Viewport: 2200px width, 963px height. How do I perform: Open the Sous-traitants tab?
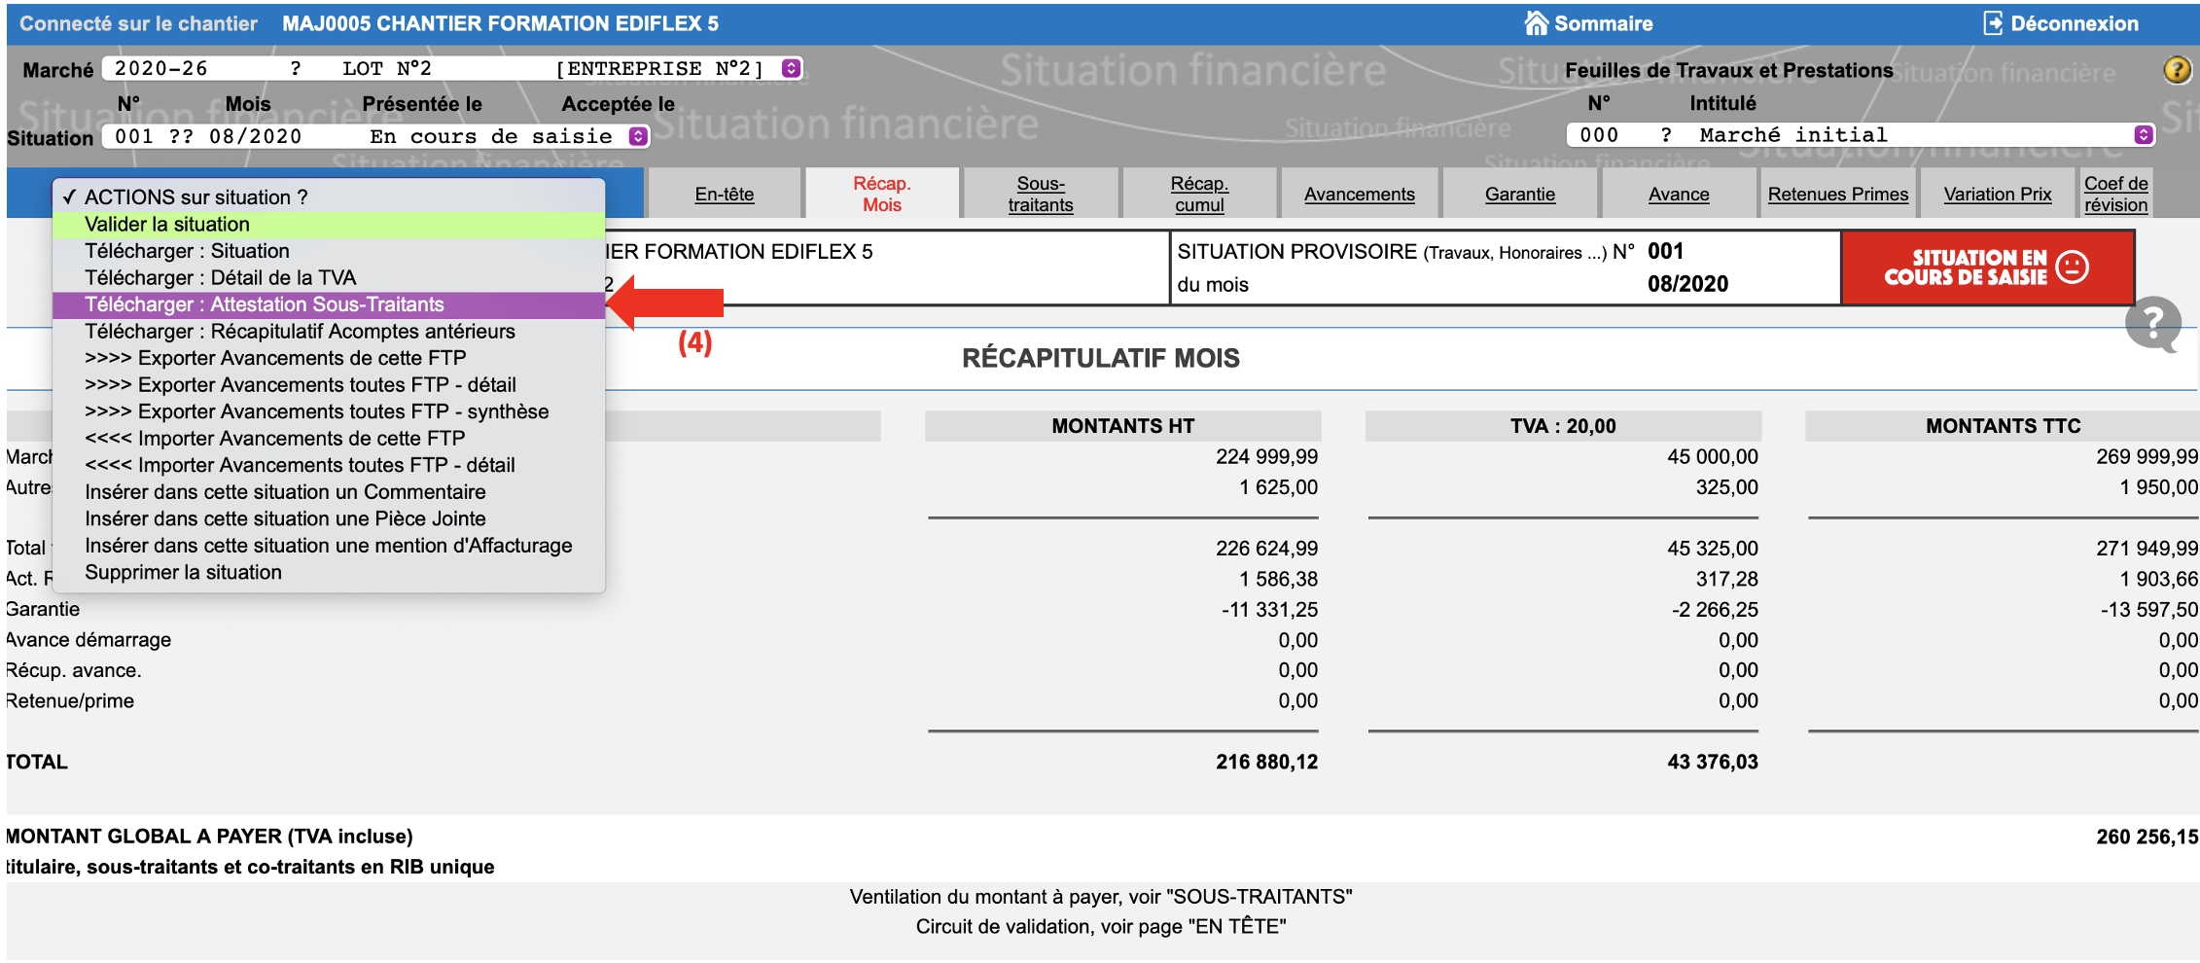(x=1040, y=195)
